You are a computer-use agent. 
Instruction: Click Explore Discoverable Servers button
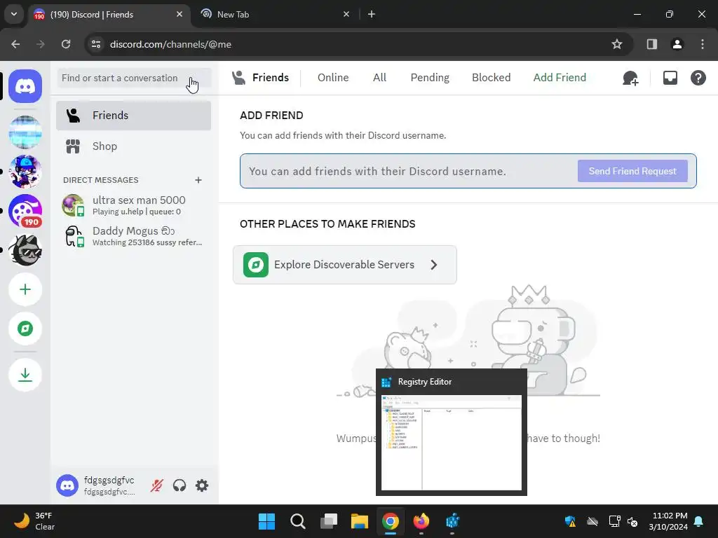pyautogui.click(x=345, y=265)
